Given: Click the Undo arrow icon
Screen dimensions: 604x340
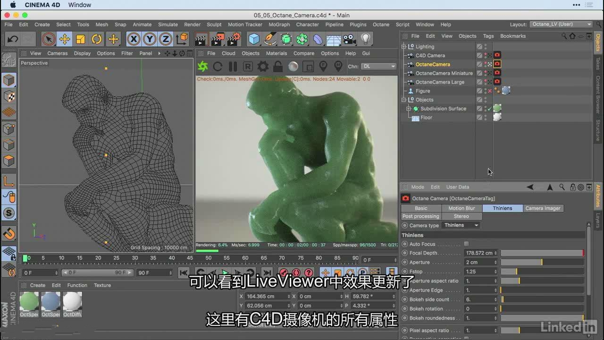Looking at the screenshot, I should [13, 39].
